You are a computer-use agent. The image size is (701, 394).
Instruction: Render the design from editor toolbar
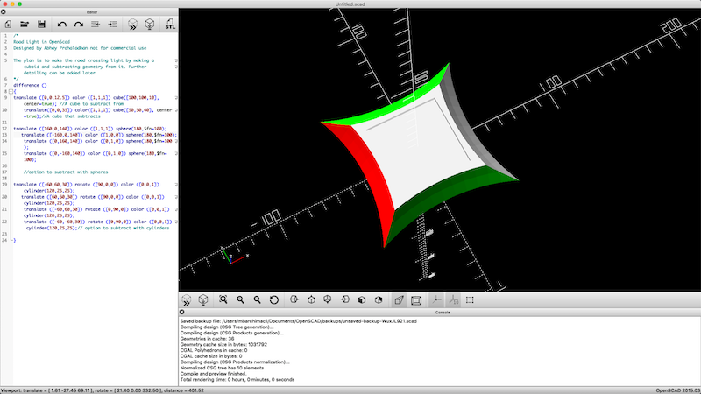pyautogui.click(x=151, y=25)
